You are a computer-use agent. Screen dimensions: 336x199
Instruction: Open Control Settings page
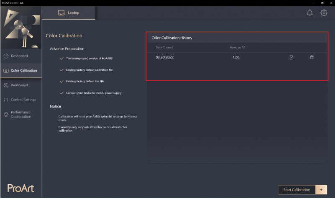click(x=21, y=100)
